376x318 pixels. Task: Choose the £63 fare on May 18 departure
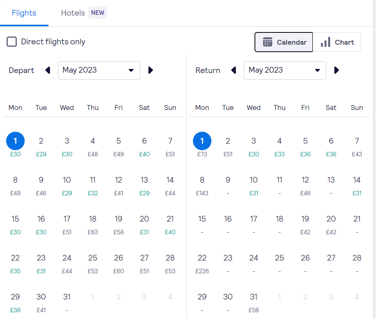pyautogui.click(x=92, y=224)
